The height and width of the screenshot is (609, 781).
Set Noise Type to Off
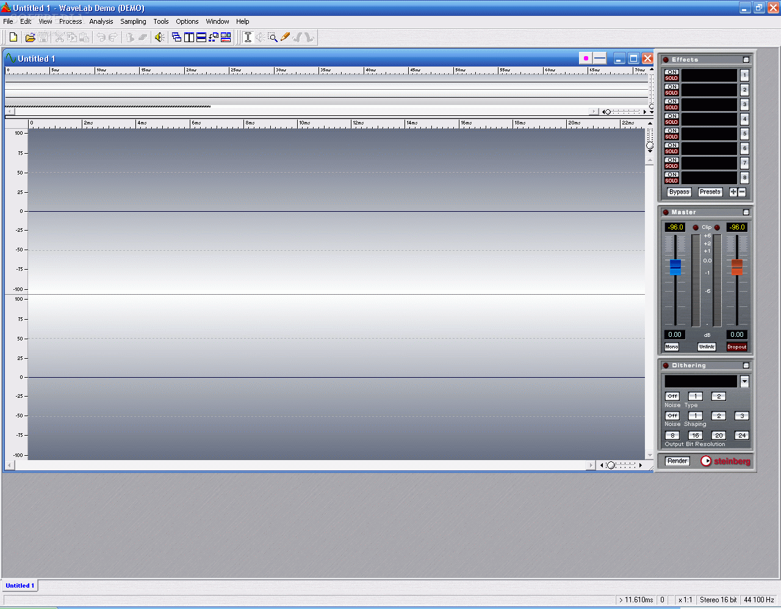[x=672, y=396]
